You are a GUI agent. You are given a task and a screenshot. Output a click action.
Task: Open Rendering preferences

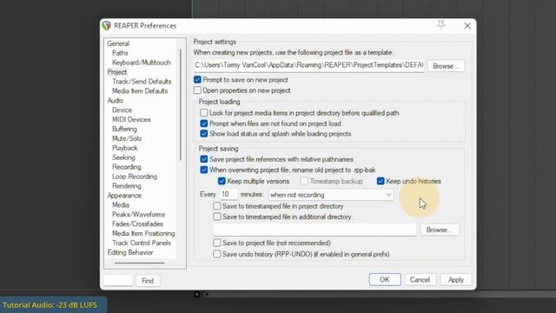pyautogui.click(x=127, y=186)
